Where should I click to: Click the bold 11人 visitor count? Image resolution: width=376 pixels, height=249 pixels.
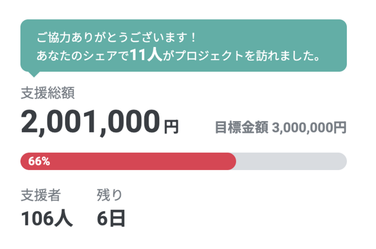click(146, 55)
